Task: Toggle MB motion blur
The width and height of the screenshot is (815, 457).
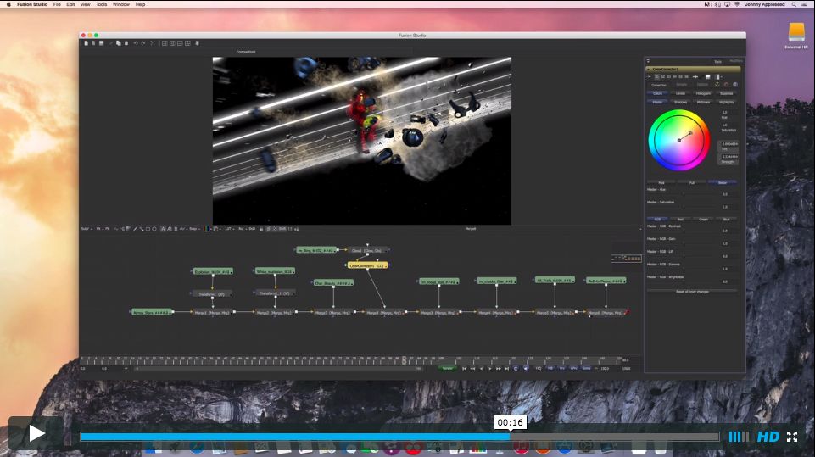Action: (550, 368)
